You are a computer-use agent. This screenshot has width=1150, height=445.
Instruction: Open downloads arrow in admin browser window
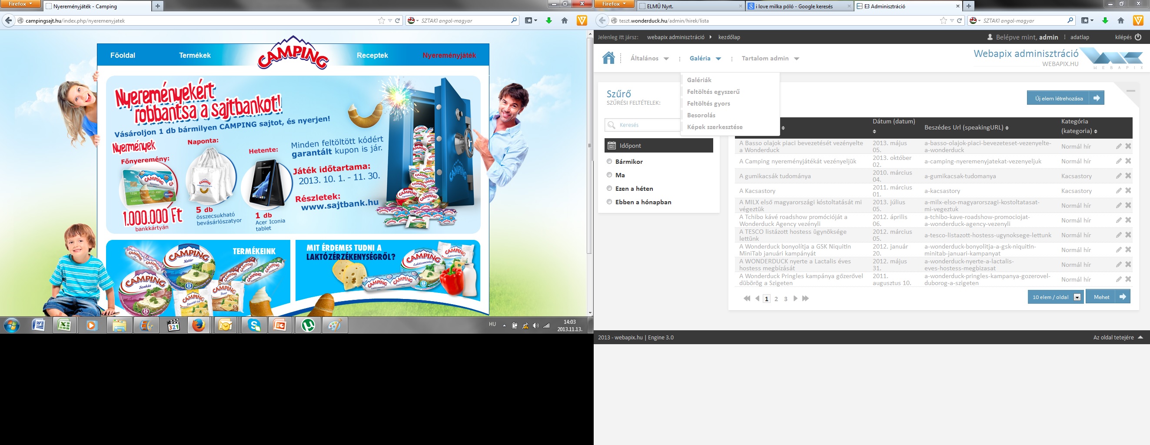coord(1105,20)
